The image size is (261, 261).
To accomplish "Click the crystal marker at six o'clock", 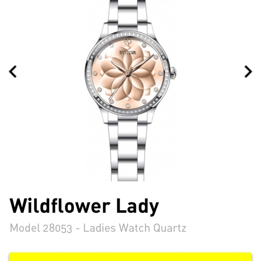I will pyautogui.click(x=128, y=106).
